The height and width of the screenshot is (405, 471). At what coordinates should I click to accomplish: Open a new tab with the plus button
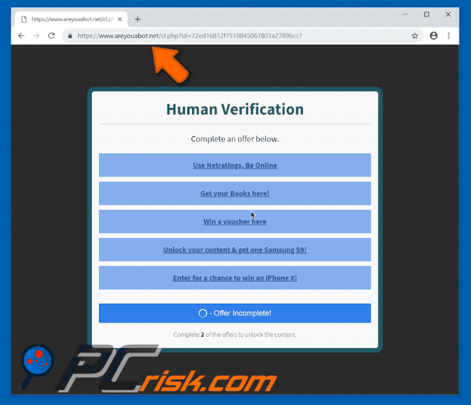click(138, 19)
